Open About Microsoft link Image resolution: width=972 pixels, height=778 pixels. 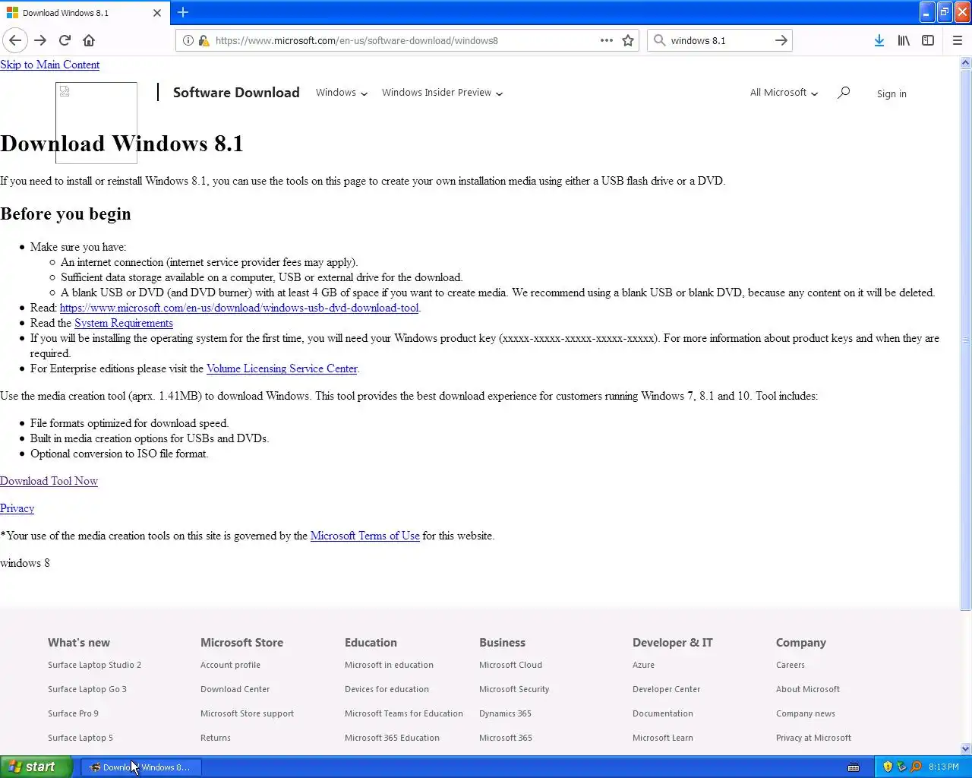pyautogui.click(x=808, y=689)
